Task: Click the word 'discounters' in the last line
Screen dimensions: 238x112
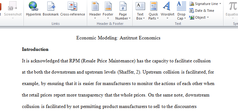Action: (185, 106)
